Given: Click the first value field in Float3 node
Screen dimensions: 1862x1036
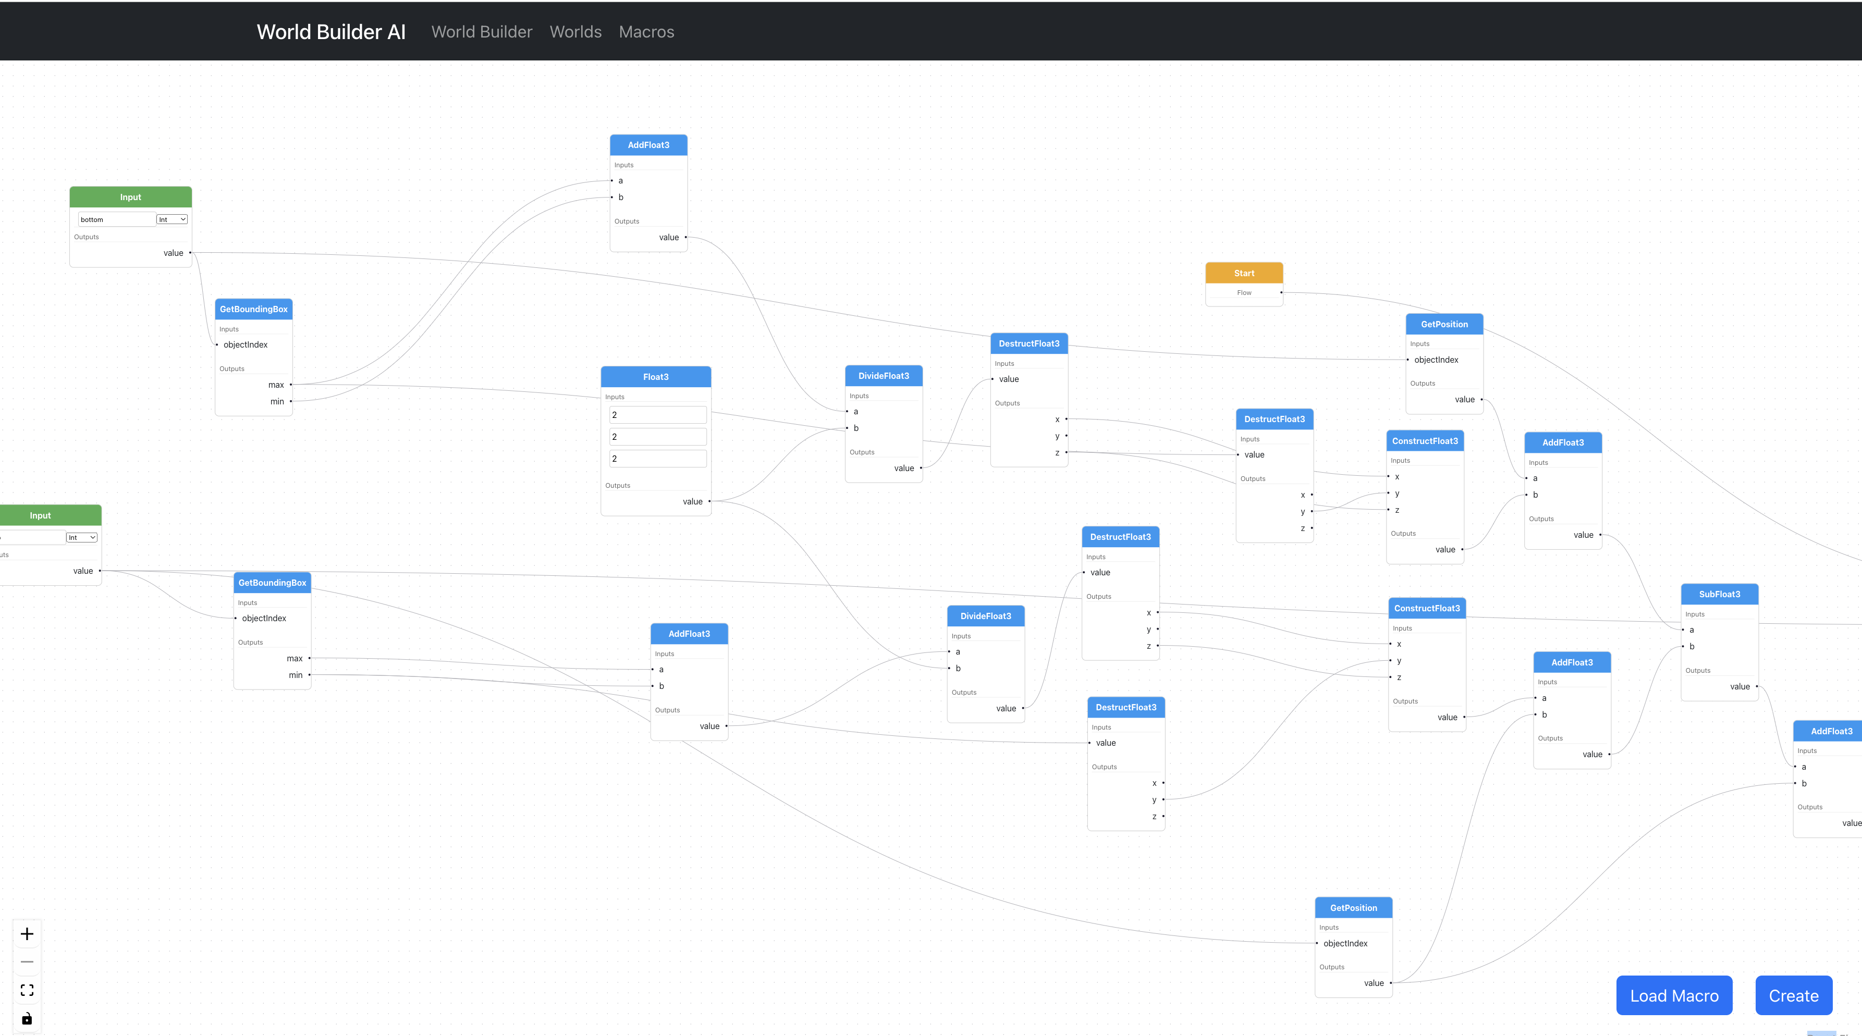Looking at the screenshot, I should pyautogui.click(x=657, y=415).
